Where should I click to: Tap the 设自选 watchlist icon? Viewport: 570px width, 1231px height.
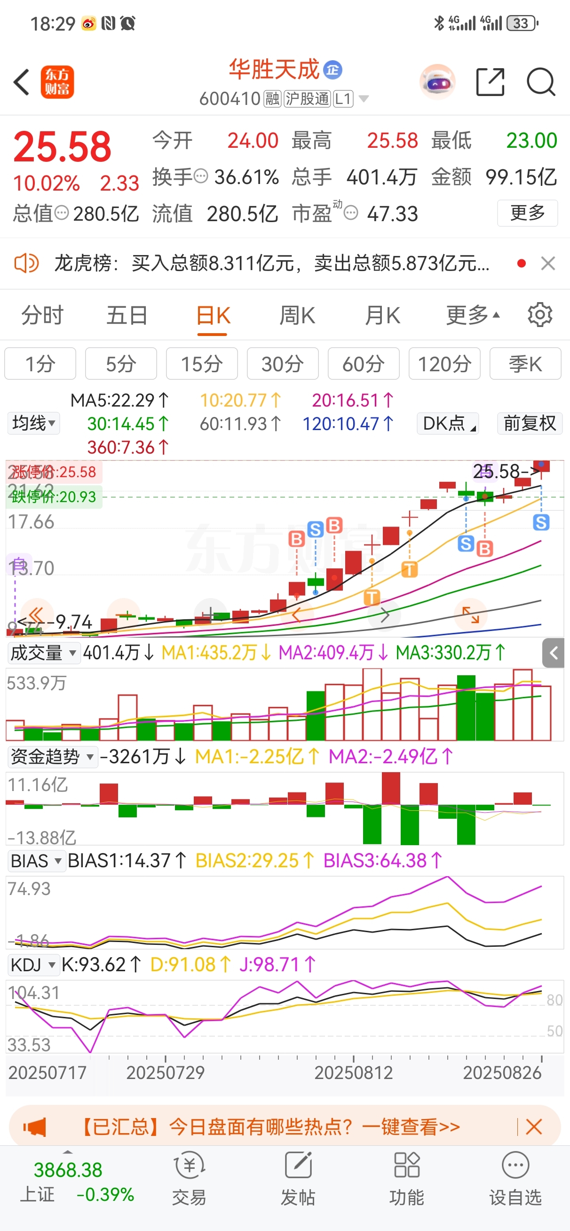[x=515, y=1178]
